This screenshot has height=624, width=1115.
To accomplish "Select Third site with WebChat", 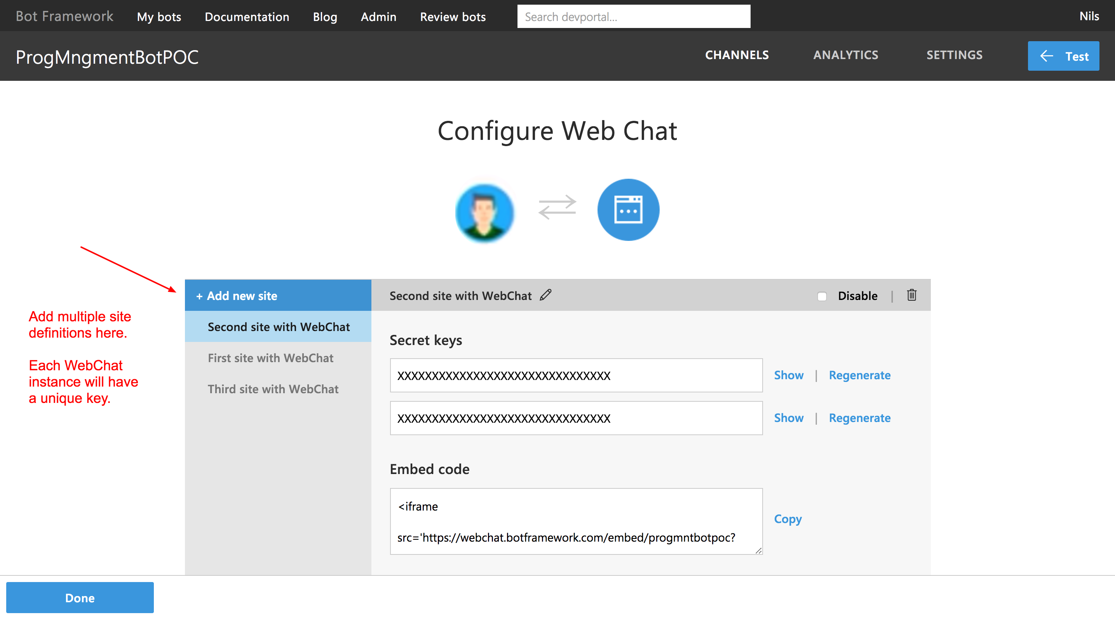I will click(273, 389).
